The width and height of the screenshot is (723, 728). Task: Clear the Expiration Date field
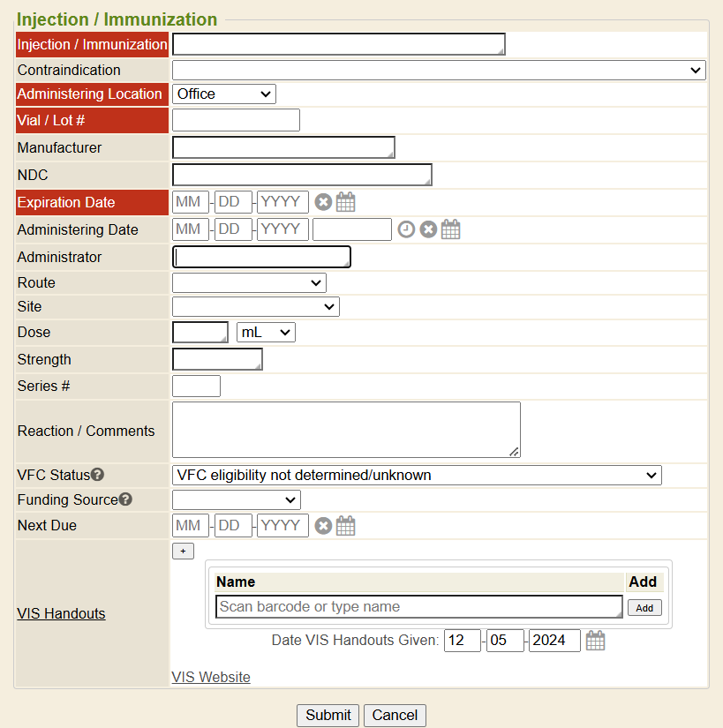[x=324, y=202]
